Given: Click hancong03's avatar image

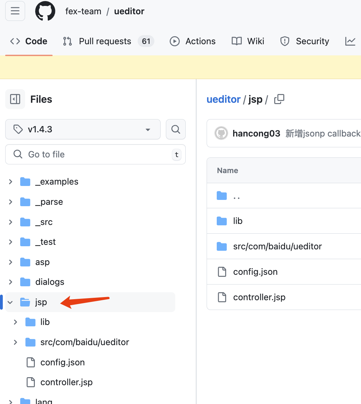Looking at the screenshot, I should [221, 133].
